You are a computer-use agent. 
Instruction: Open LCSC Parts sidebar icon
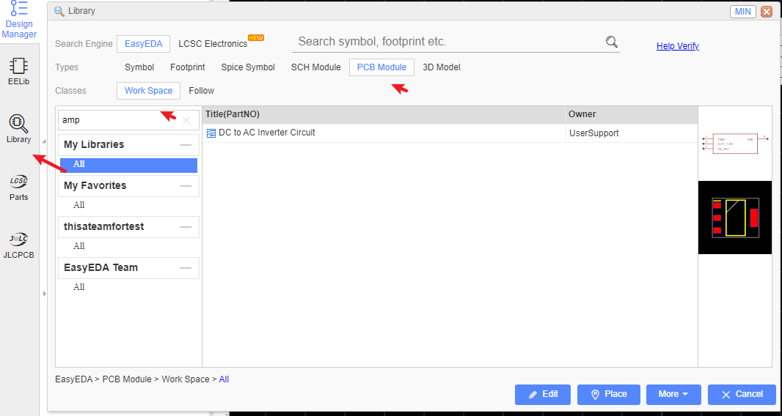(x=18, y=187)
